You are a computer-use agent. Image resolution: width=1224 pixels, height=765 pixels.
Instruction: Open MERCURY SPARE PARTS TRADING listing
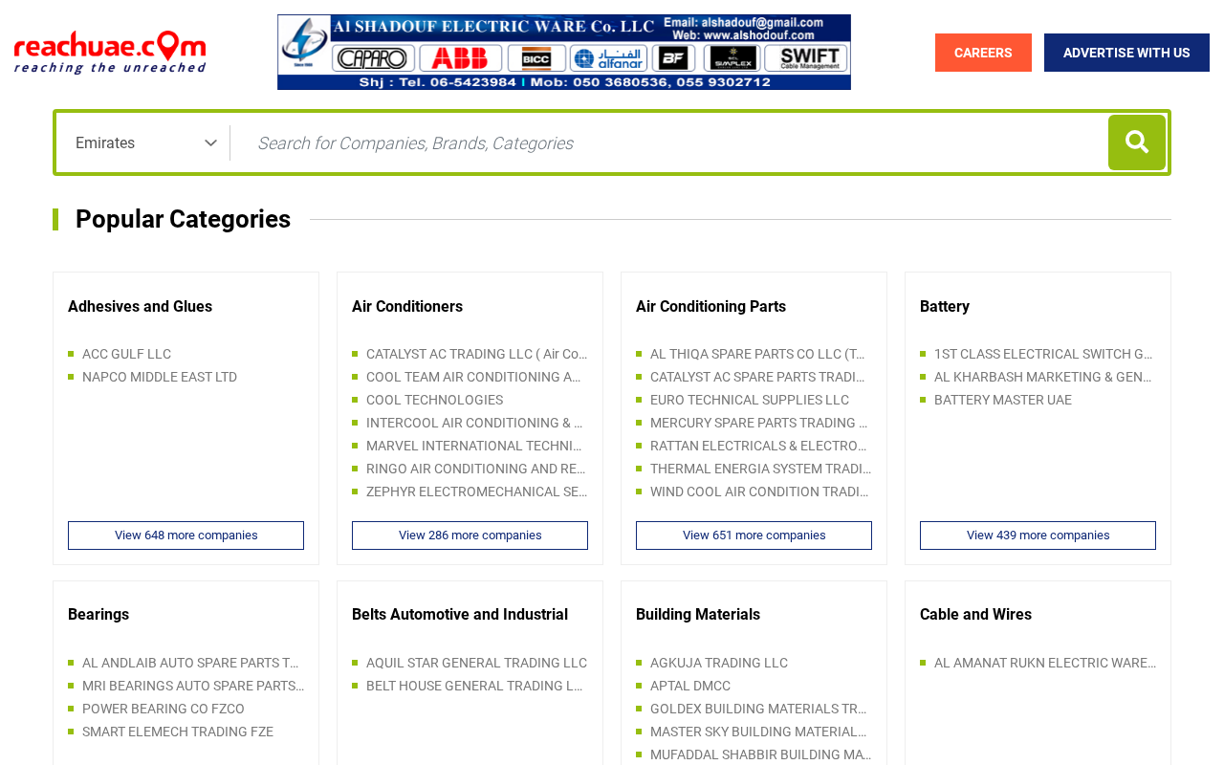pyautogui.click(x=759, y=423)
